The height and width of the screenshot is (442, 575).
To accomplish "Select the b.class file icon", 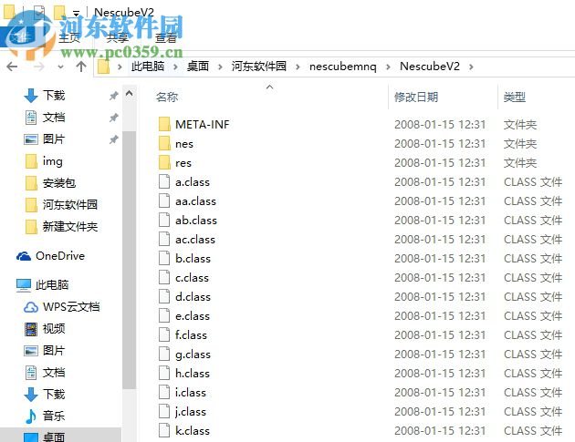I will pos(164,258).
